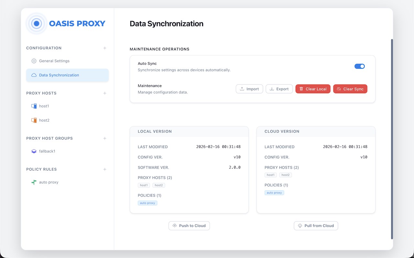The image size is (414, 258).
Task: Add a policy rule using the plus
Action: (105, 169)
